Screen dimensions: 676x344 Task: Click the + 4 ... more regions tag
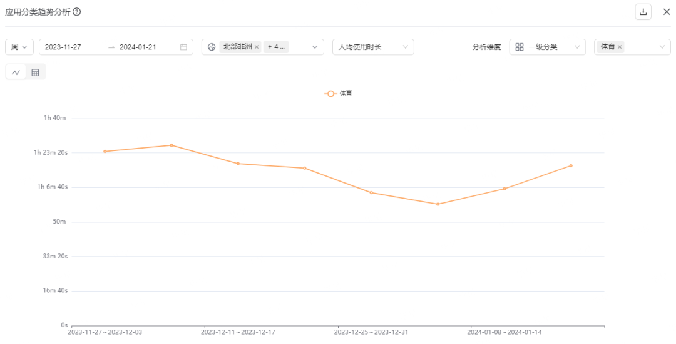click(276, 47)
